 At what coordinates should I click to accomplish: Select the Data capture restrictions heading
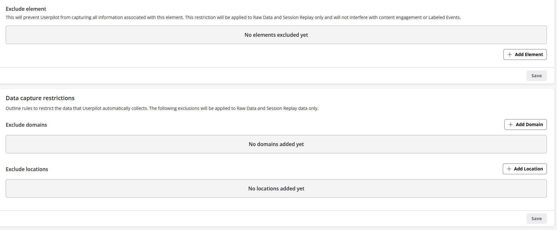point(40,98)
